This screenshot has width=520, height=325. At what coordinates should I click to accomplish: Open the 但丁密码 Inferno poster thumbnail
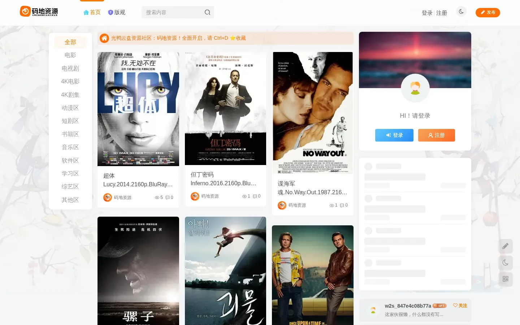[x=225, y=108]
